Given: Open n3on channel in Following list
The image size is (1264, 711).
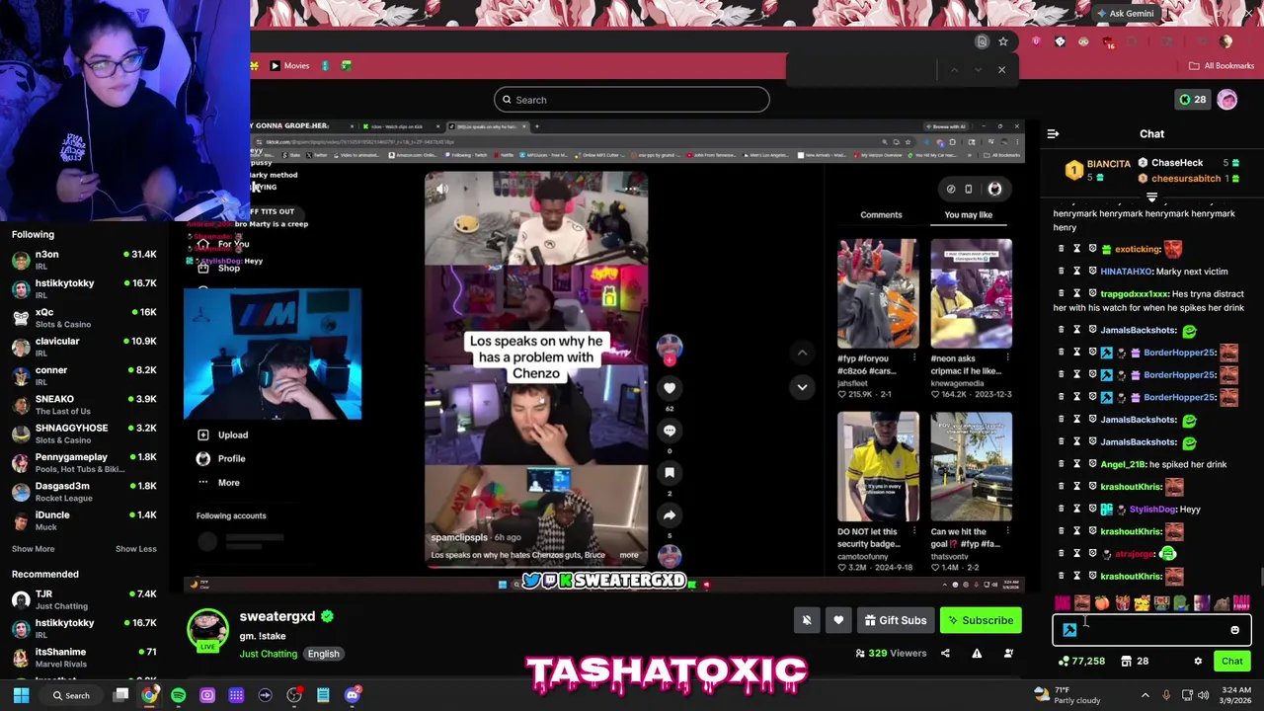Looking at the screenshot, I should pos(84,260).
